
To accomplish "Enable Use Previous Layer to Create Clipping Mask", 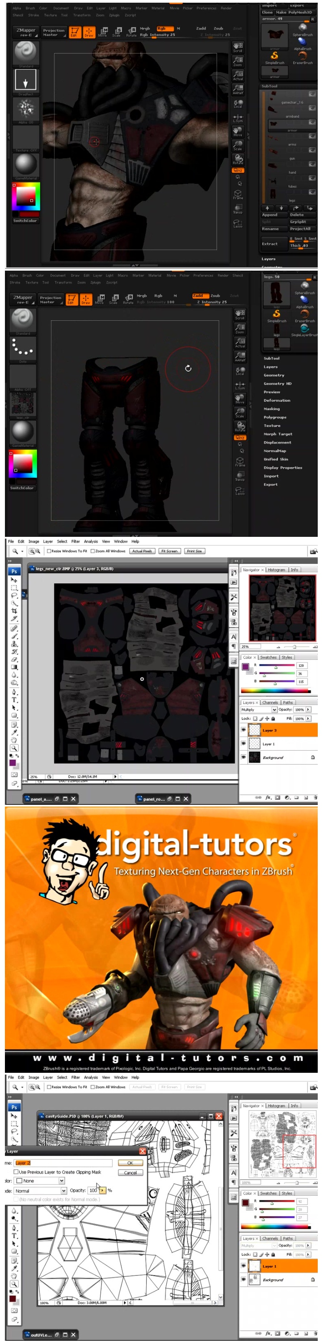I will point(16,1172).
